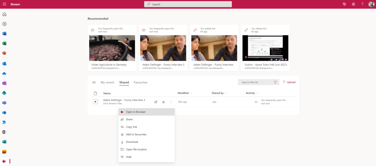Star Adam Deltinger - Funny Interview 3 as favourite
Viewport: 376px width, 166px height.
point(164,102)
